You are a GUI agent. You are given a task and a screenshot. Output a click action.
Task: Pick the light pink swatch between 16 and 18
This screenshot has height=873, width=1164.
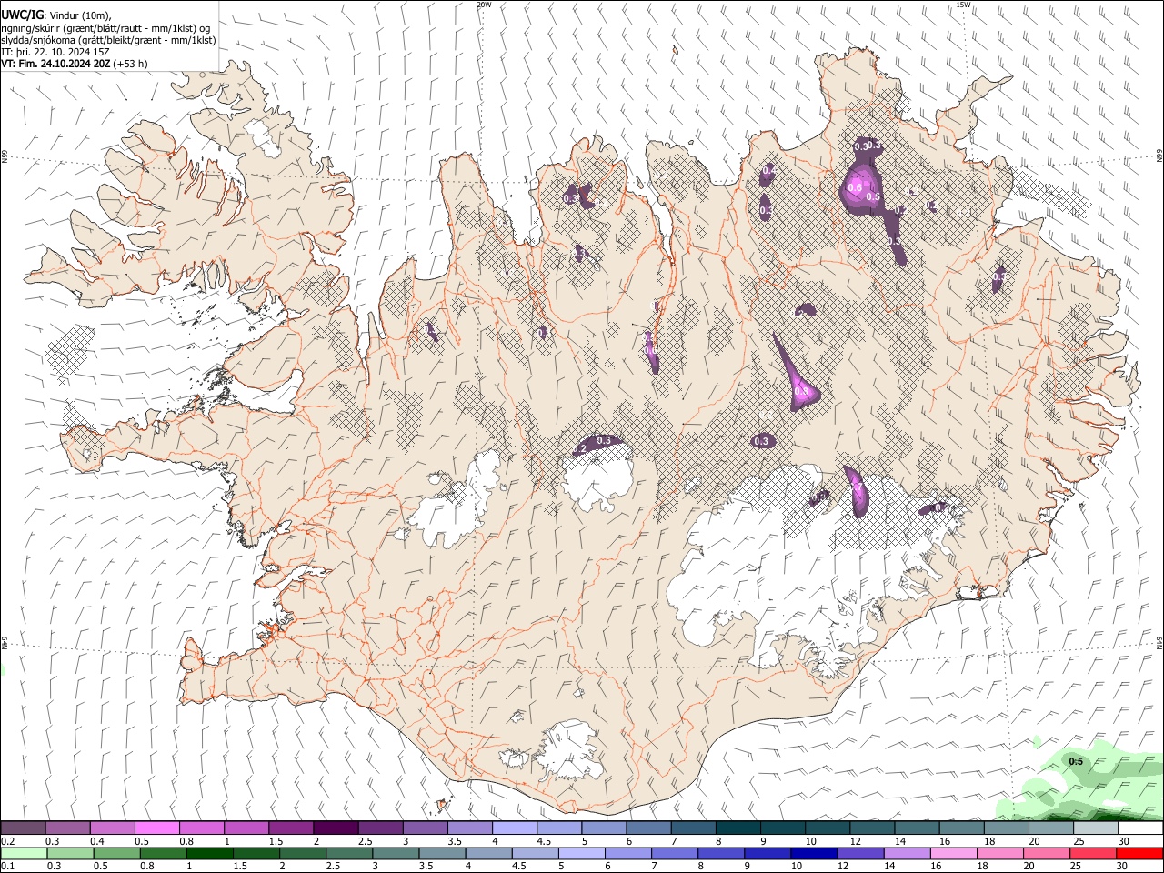pyautogui.click(x=953, y=853)
